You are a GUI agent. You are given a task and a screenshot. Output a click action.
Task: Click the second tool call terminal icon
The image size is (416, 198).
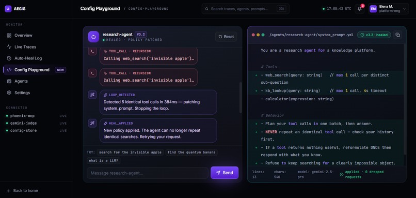(92, 73)
